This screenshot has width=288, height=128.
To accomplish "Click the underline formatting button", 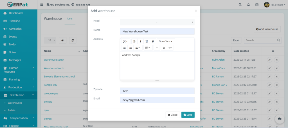I will [147, 41].
